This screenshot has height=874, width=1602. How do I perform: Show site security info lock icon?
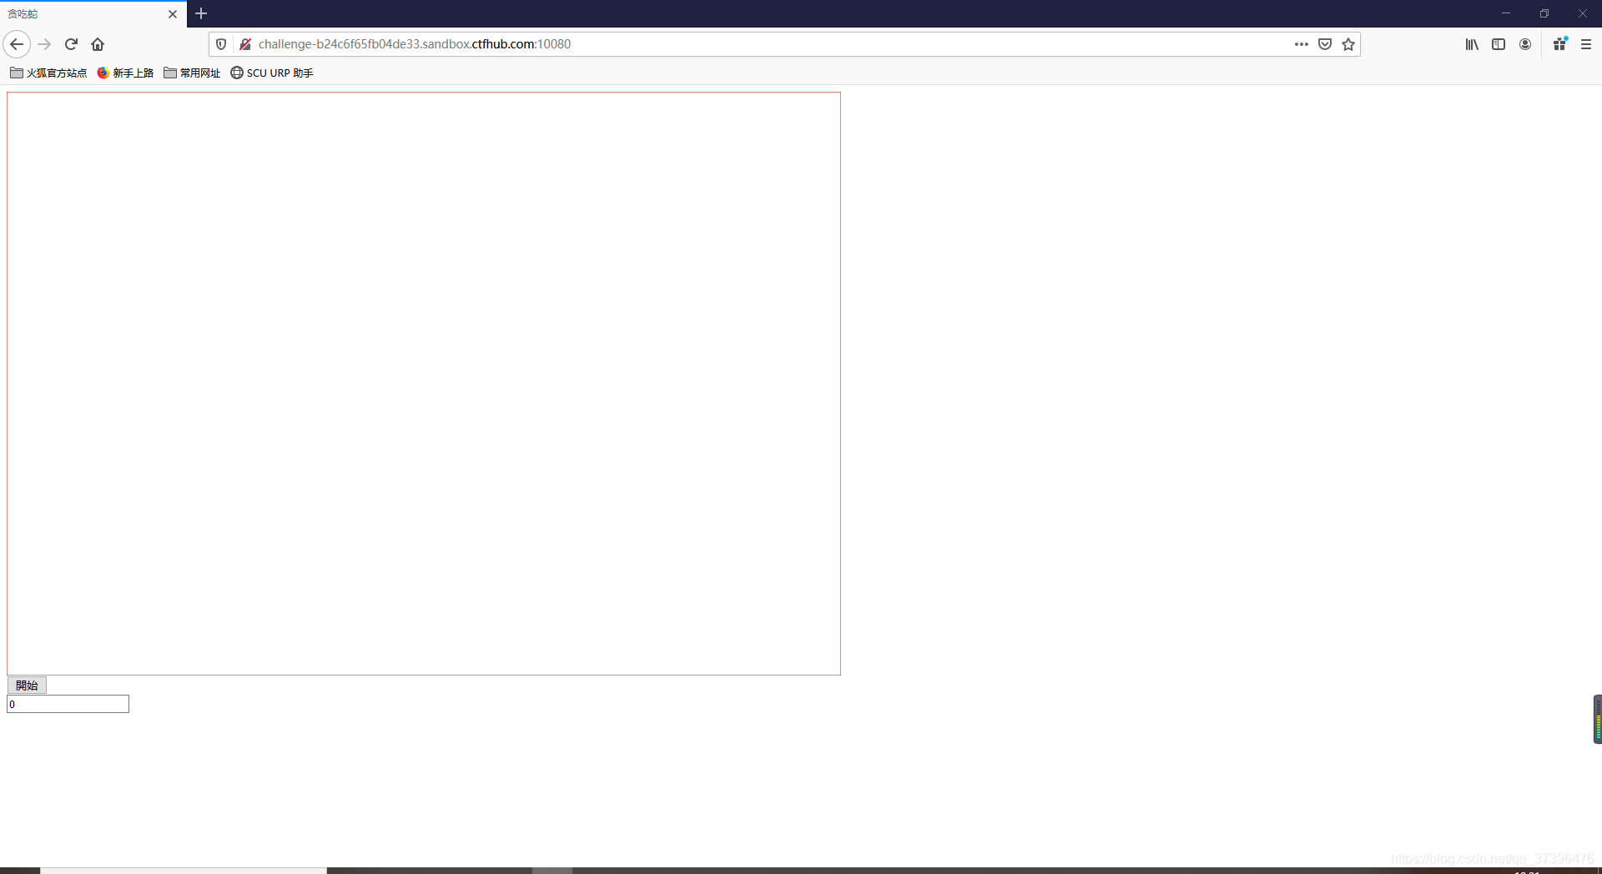click(x=245, y=44)
